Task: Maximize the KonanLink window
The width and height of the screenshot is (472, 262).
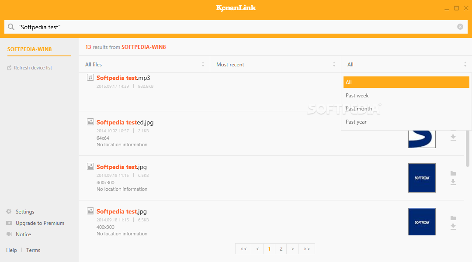Action: point(456,8)
